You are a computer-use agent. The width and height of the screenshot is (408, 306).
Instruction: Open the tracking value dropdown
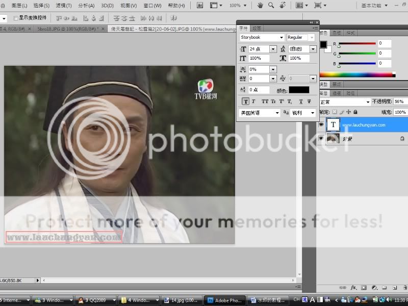pos(273,79)
